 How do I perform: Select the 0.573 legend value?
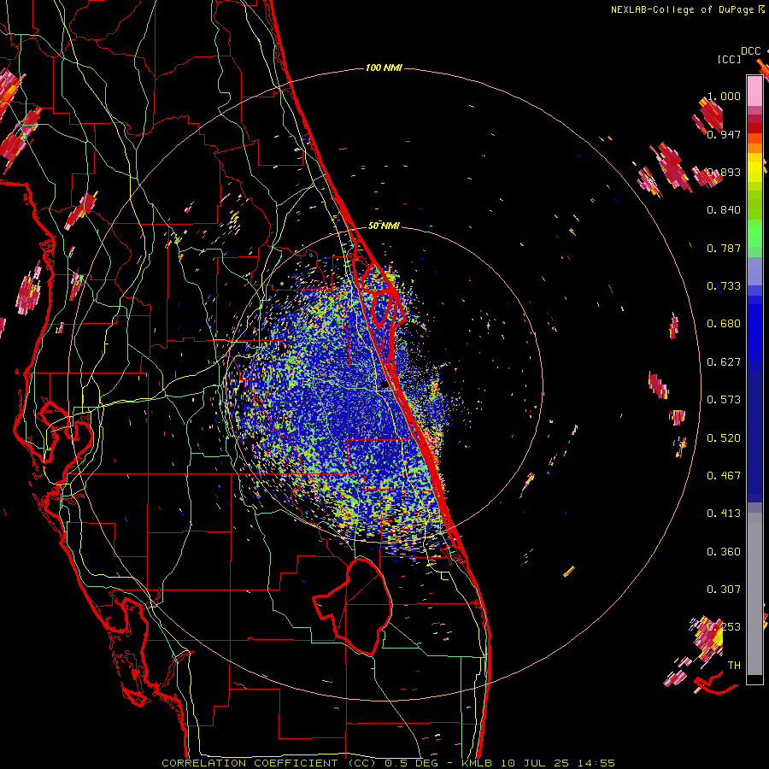(x=724, y=400)
